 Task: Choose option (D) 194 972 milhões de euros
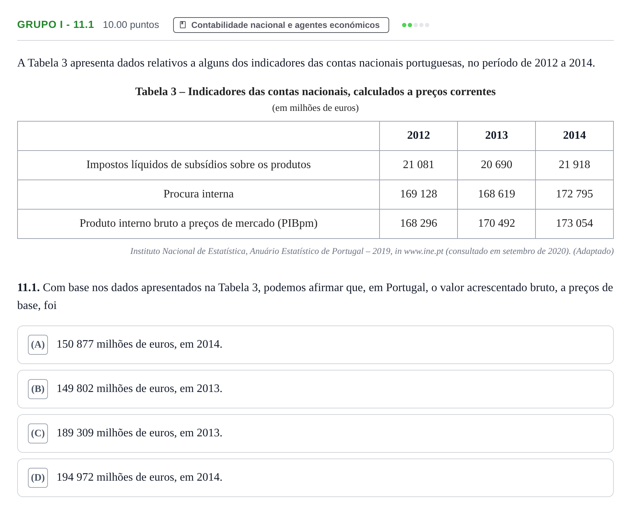click(315, 478)
